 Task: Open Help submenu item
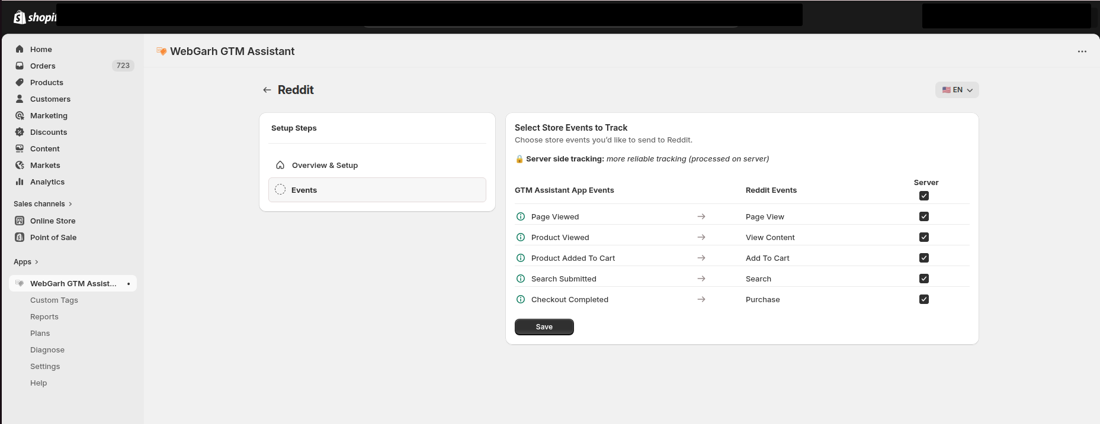[39, 383]
